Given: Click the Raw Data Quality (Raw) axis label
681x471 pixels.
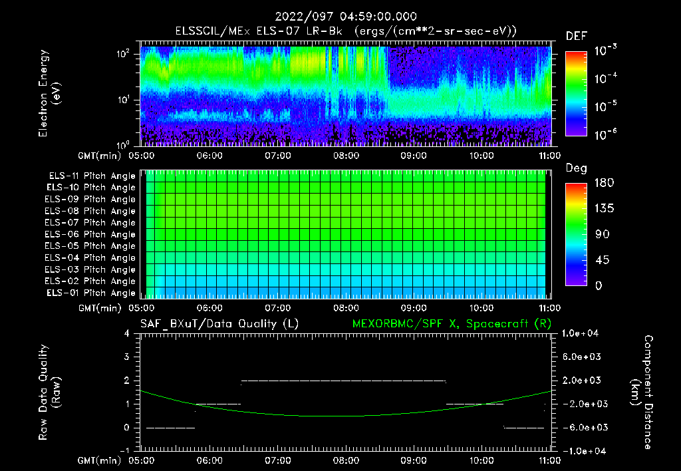Looking at the screenshot, I should (x=49, y=392).
